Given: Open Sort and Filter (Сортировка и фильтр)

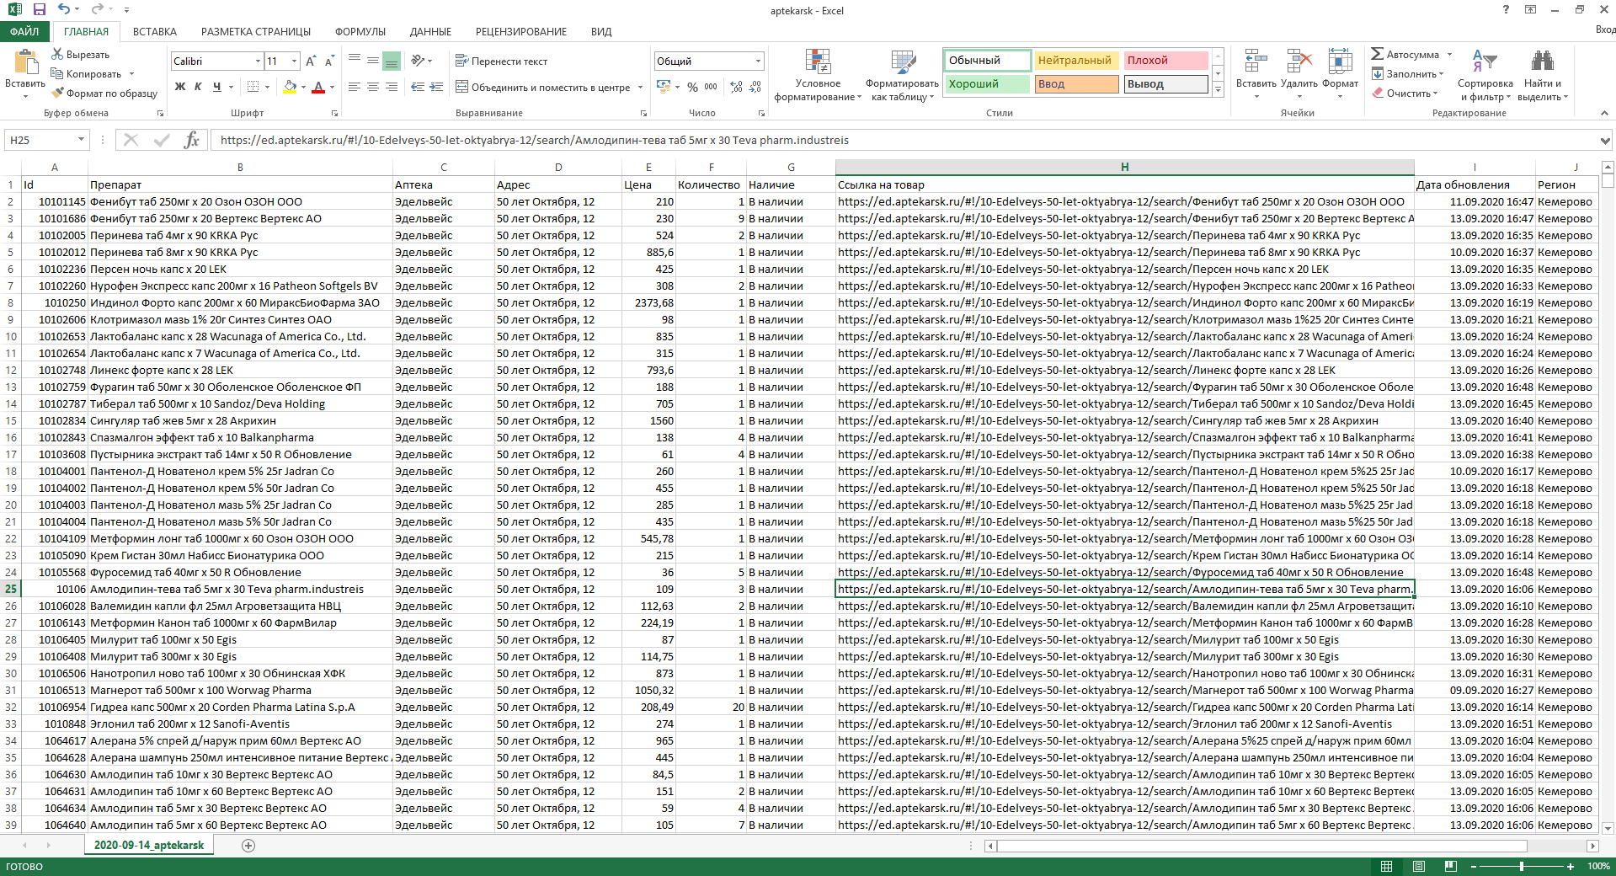Looking at the screenshot, I should 1485,75.
